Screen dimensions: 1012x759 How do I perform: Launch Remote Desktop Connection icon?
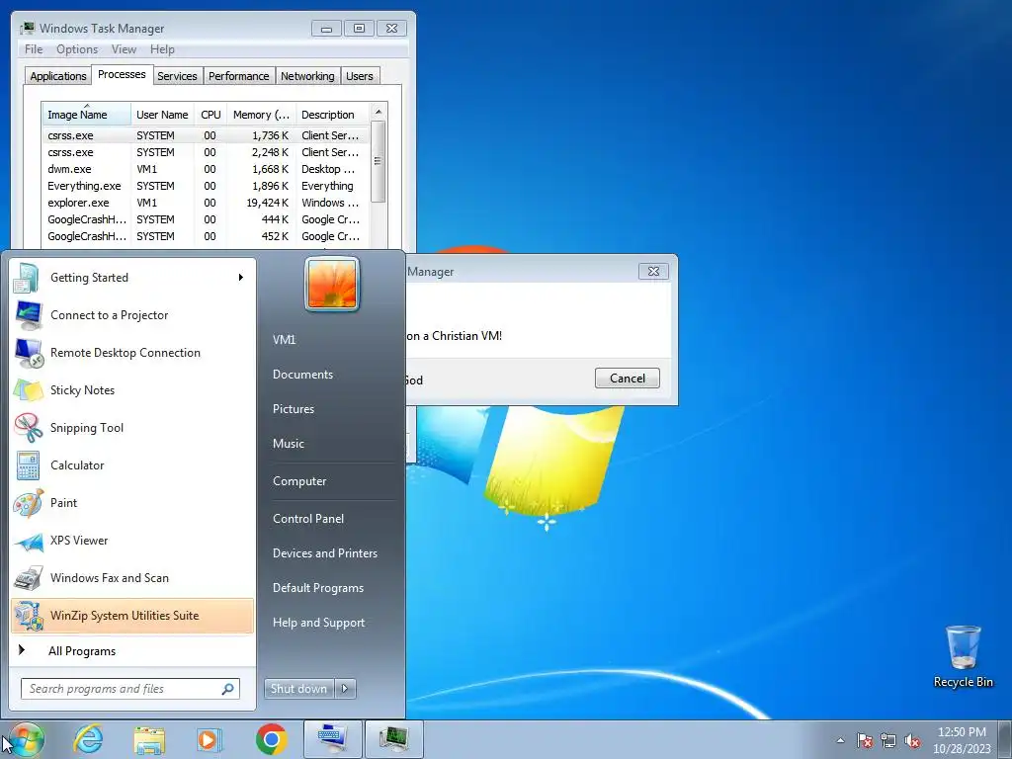tap(28, 353)
